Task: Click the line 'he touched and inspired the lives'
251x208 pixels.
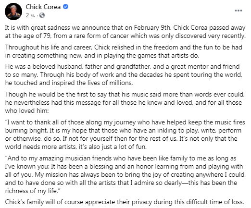Action: click(x=69, y=83)
